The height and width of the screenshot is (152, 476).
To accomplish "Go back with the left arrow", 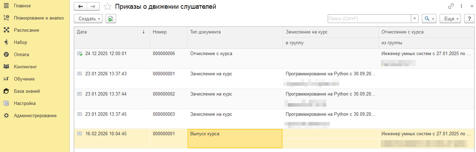I will (81, 6).
